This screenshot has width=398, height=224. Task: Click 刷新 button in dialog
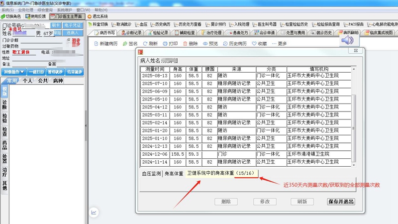coord(302,202)
